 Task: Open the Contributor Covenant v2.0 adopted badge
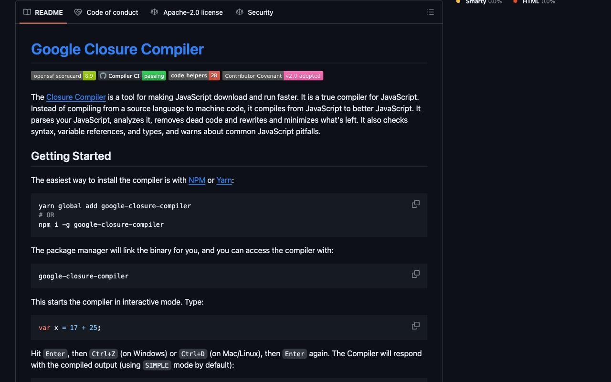click(273, 76)
